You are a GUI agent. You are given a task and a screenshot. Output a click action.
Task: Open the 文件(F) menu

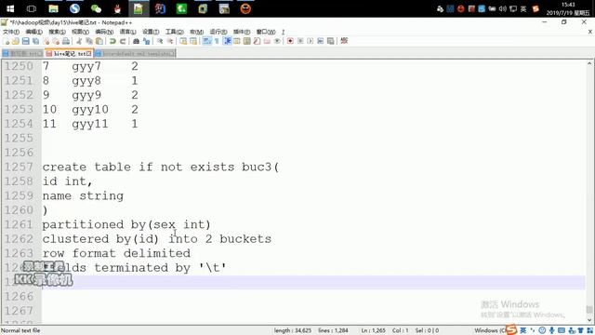pos(11,32)
